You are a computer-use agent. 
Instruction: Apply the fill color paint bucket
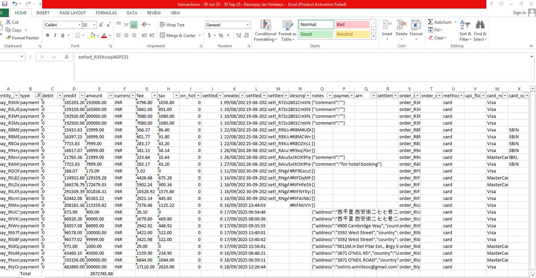92,35
